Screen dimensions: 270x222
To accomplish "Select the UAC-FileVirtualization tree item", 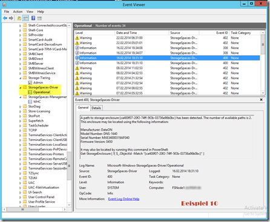I will pyautogui.click(x=44, y=188).
